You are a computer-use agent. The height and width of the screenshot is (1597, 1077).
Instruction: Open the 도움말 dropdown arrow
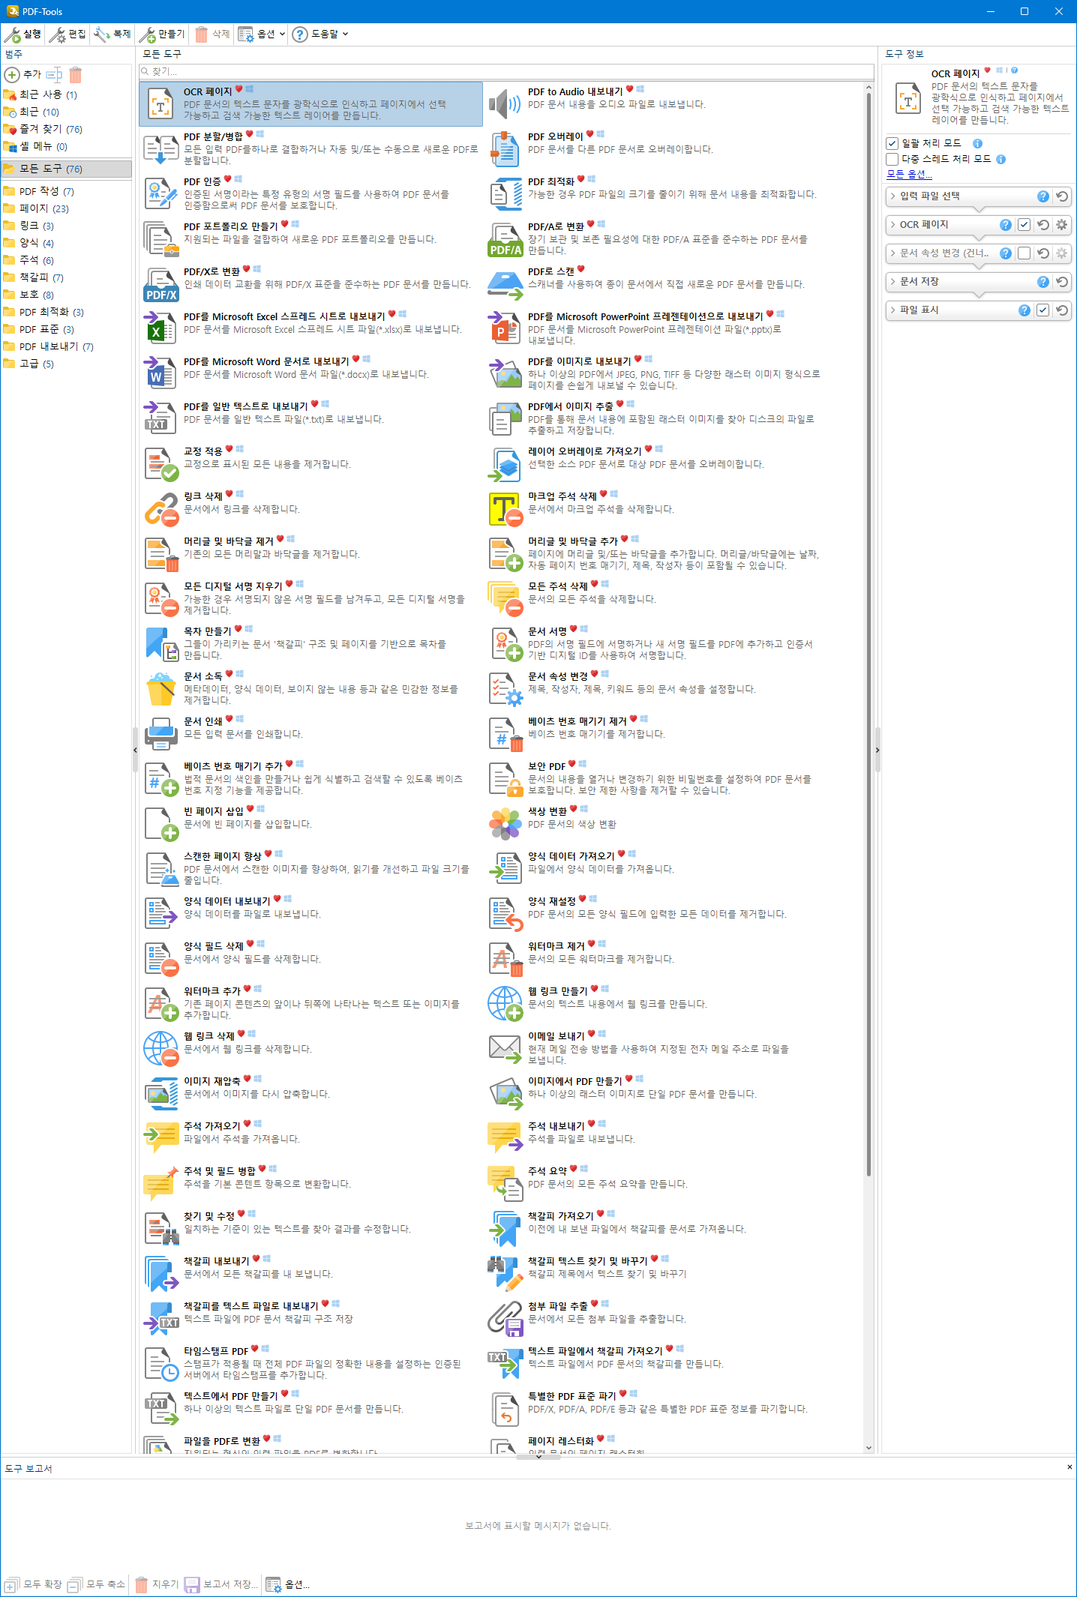345,34
